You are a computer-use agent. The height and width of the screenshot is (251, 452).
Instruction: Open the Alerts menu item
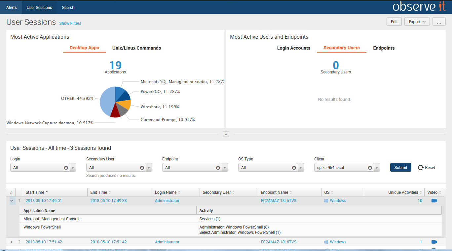(x=12, y=7)
